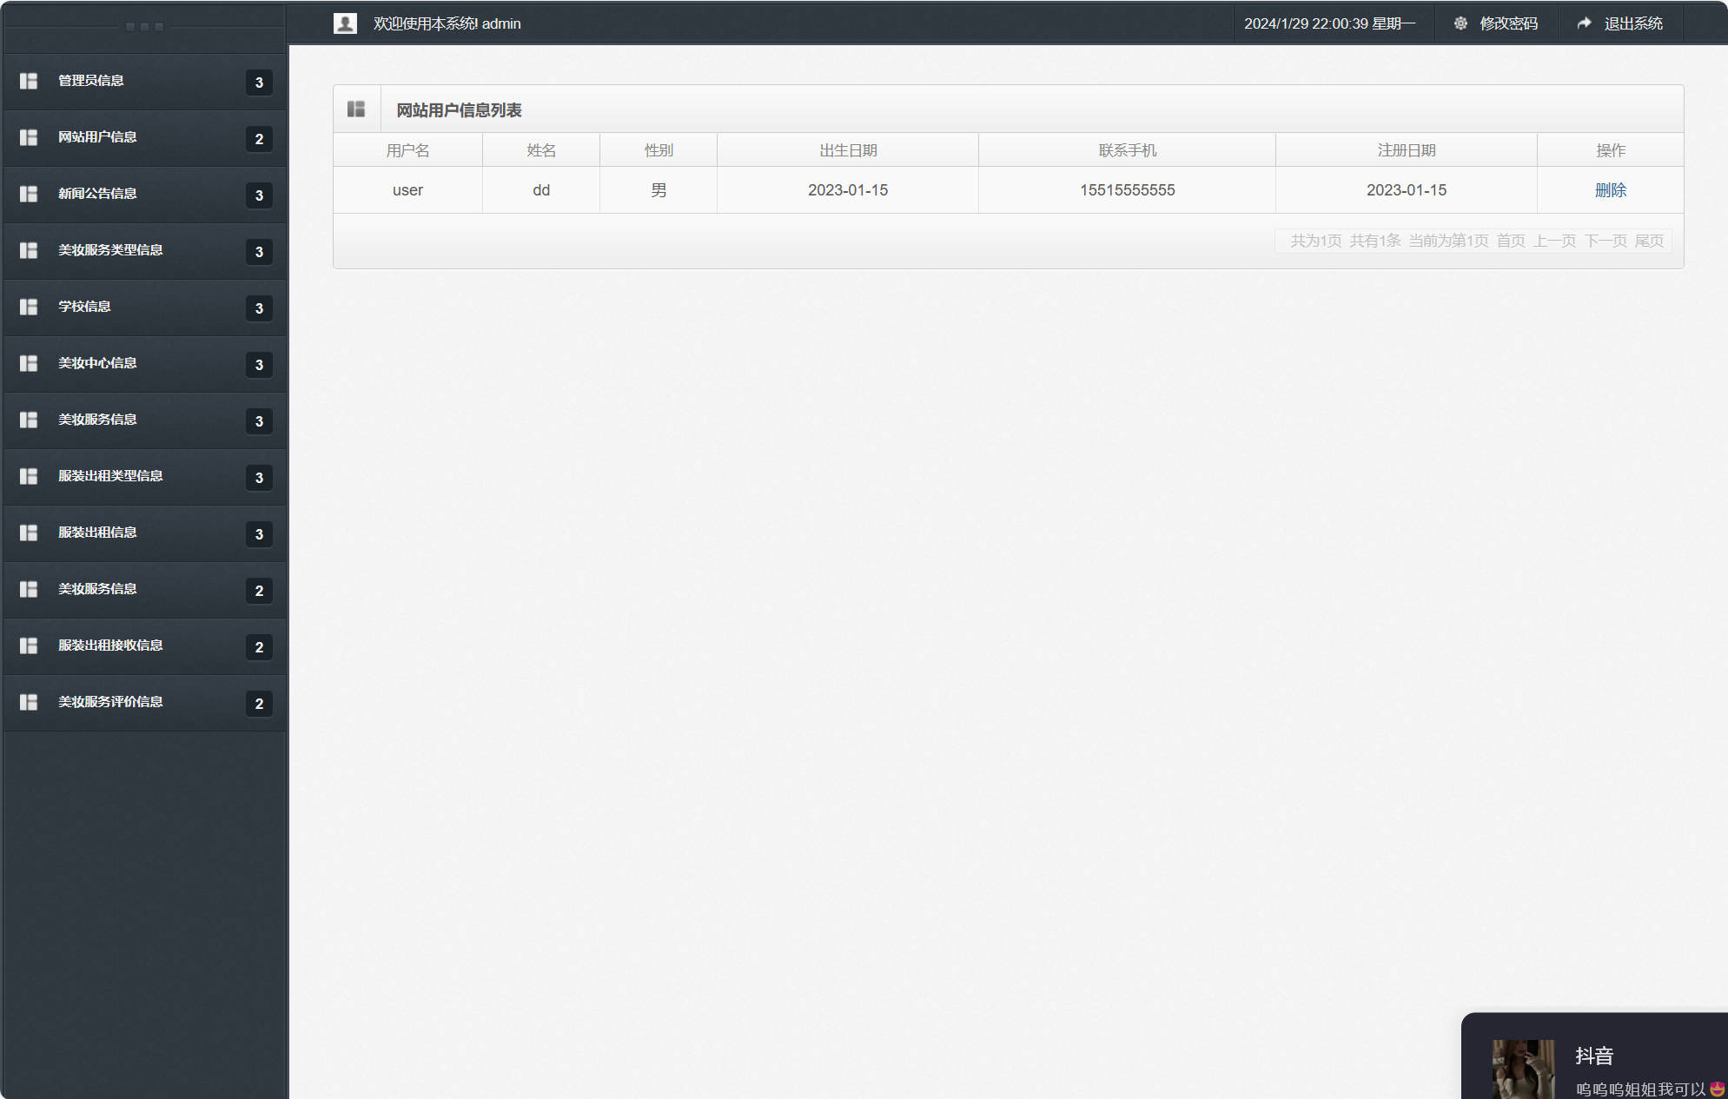Open the 抖音 notification thumbnail
Screen dimensions: 1728x1099
[1523, 1069]
